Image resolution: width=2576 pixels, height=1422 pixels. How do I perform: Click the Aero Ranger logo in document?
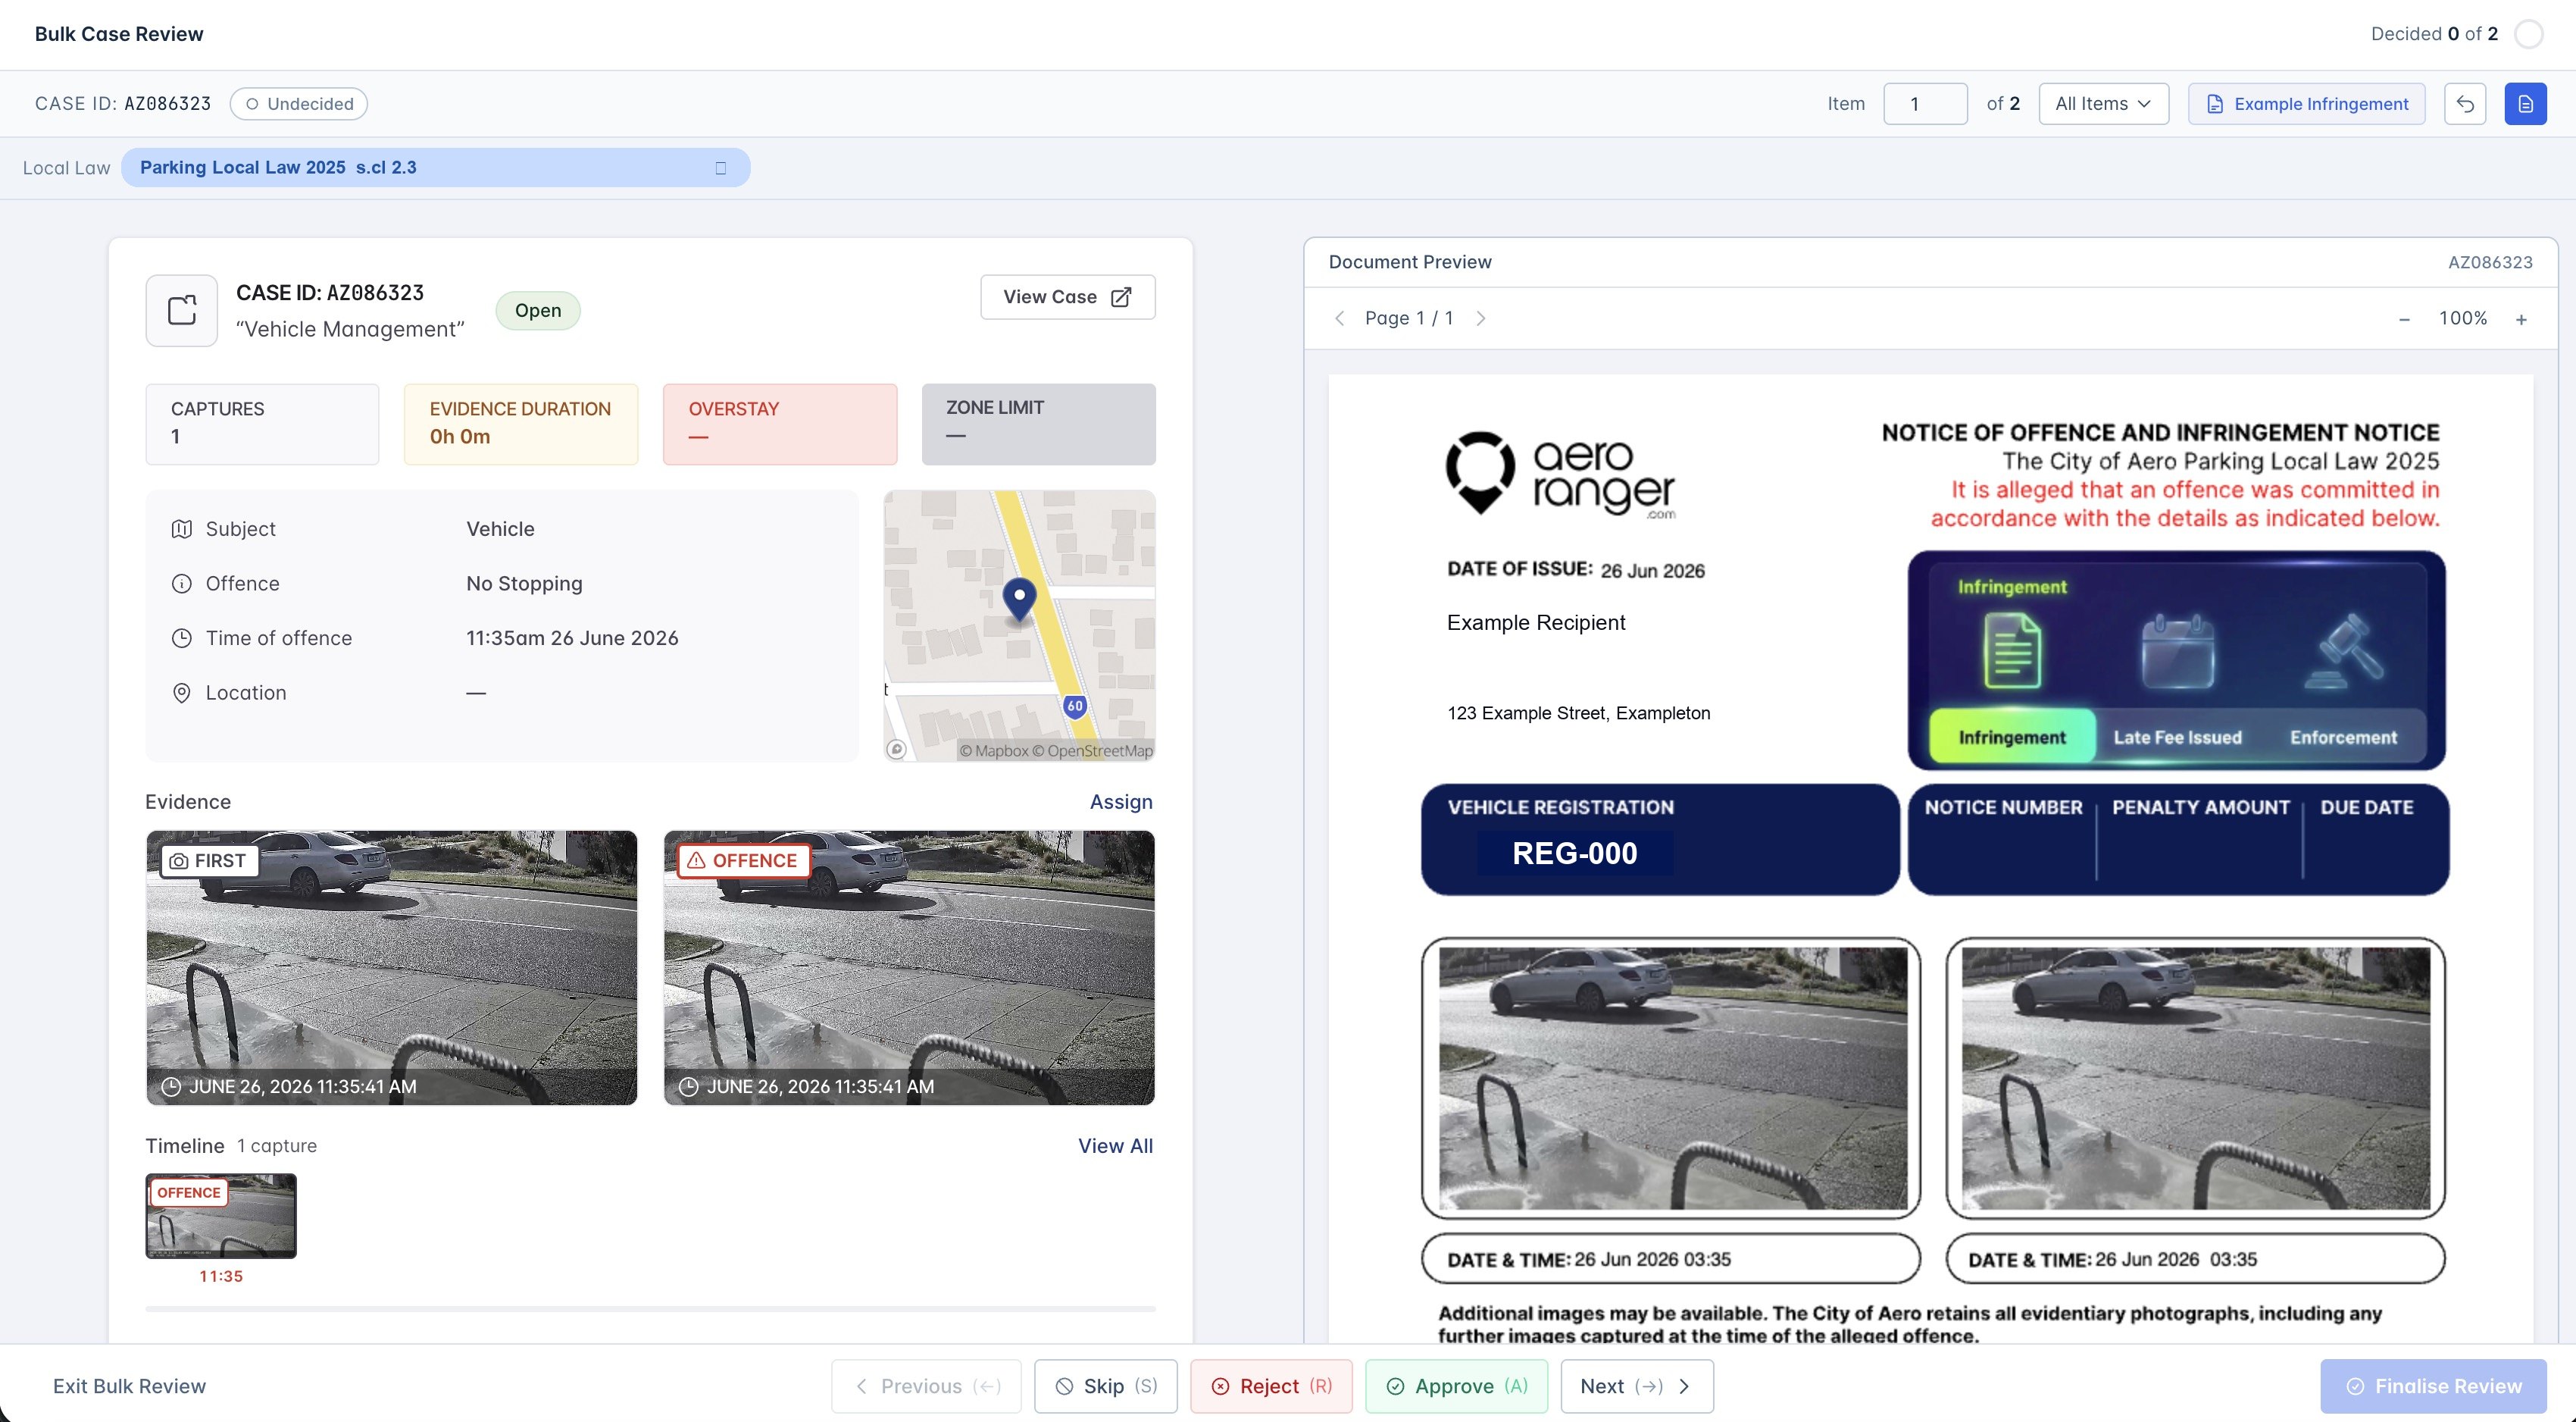(1560, 475)
